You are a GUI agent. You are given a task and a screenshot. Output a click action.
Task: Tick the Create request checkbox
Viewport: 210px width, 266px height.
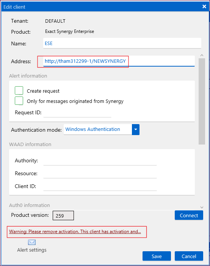19,90
